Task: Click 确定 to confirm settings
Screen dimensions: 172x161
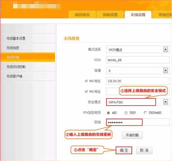Action: point(124,150)
